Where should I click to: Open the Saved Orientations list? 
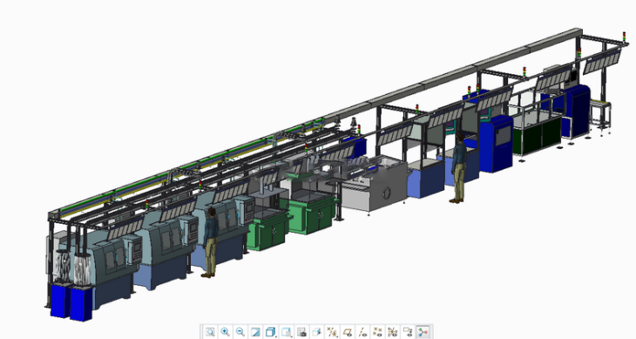click(287, 332)
